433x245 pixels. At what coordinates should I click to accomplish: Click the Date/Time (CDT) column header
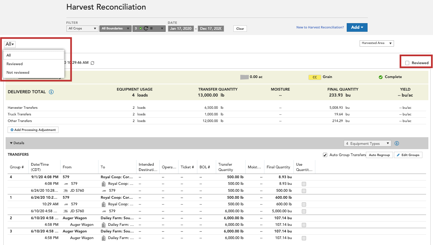[x=40, y=167]
